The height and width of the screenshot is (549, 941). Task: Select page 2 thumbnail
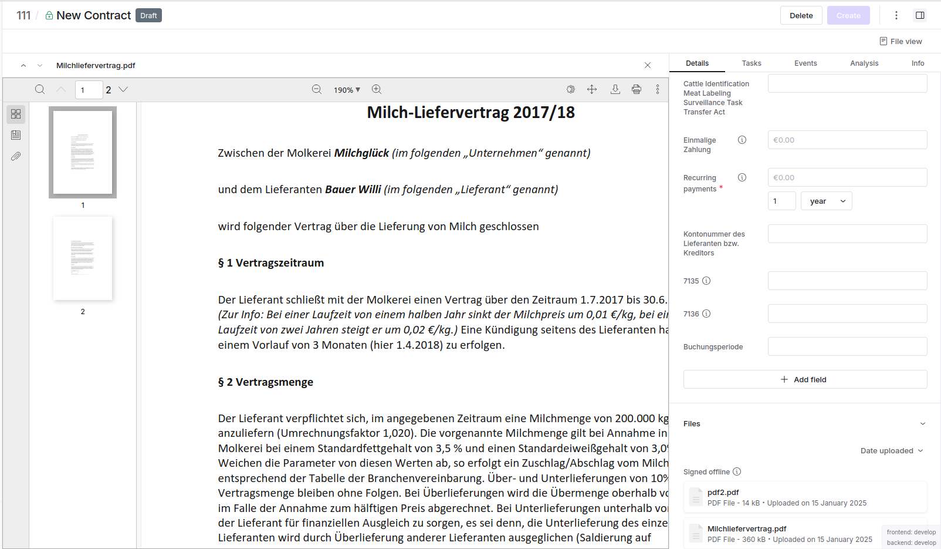click(x=83, y=259)
